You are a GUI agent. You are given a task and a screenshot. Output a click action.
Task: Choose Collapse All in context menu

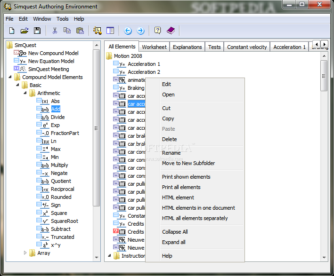[x=195, y=232]
